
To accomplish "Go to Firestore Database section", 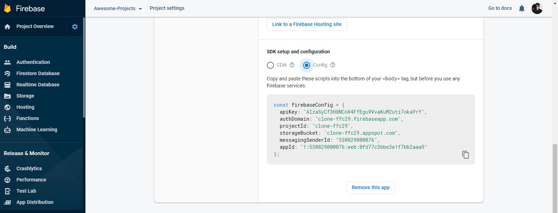I will (38, 73).
